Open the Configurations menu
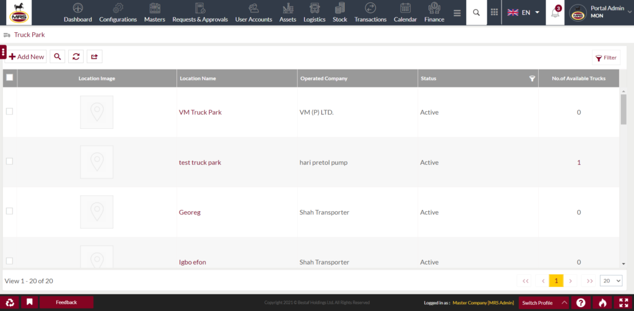Viewport: 634px width, 311px height. (x=118, y=12)
